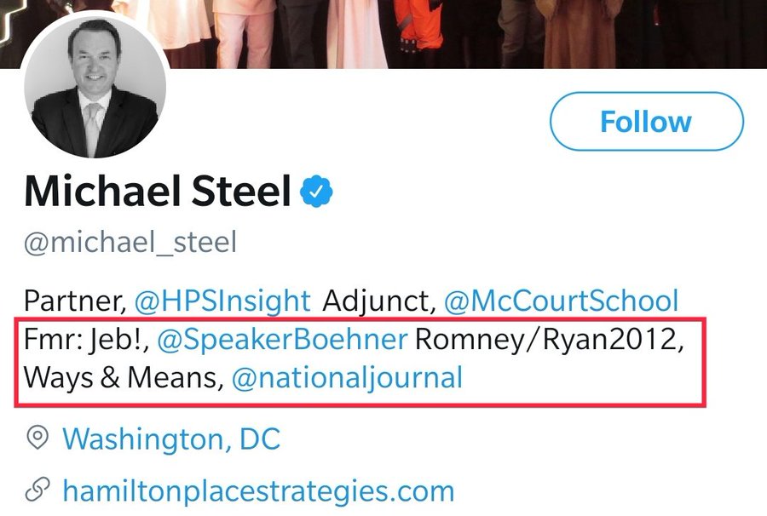Click the location pin icon
This screenshot has width=767, height=516.
pyautogui.click(x=37, y=439)
